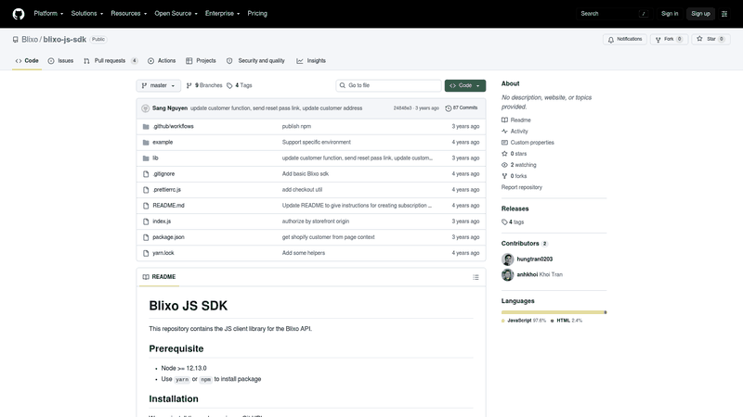Click the branch icon next to 9 Branches

coord(189,85)
